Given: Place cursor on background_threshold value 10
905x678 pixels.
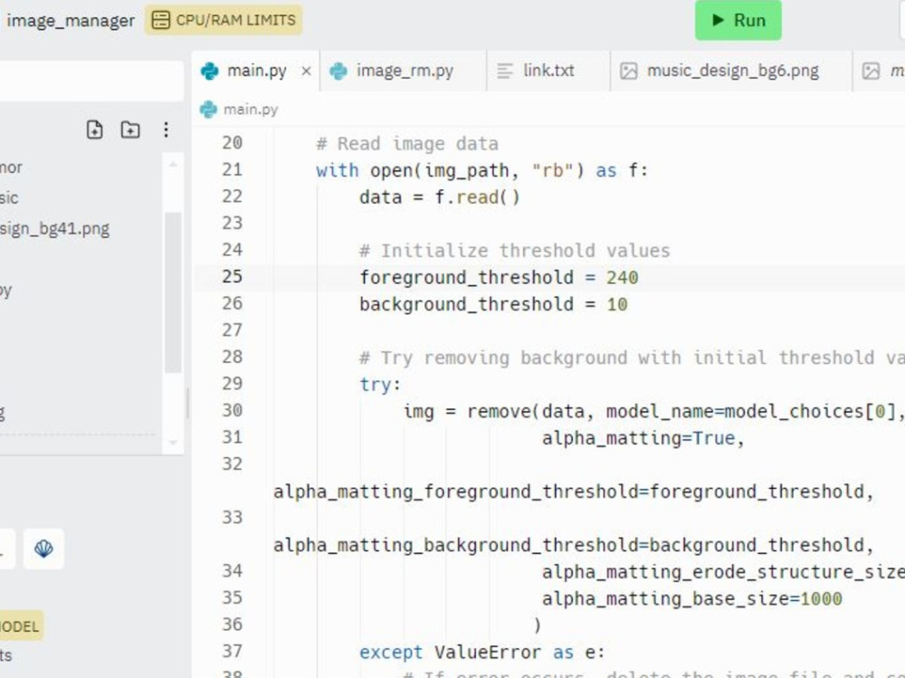Looking at the screenshot, I should tap(617, 304).
